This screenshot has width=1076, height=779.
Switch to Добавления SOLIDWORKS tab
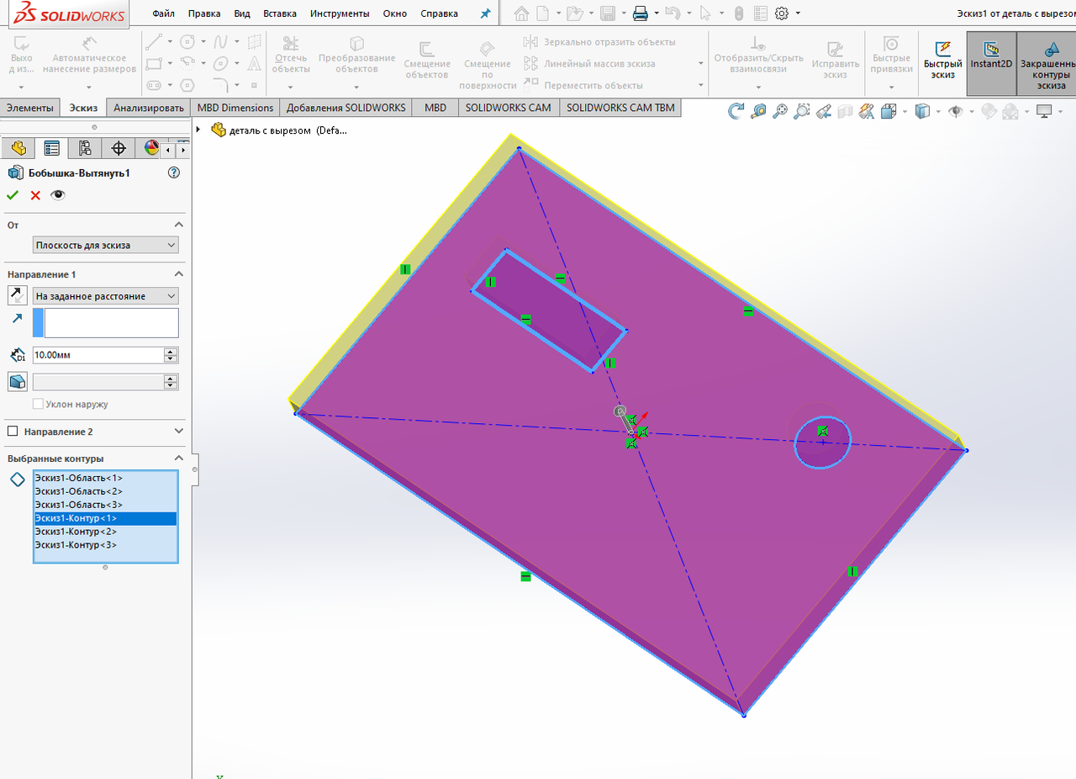coord(346,108)
